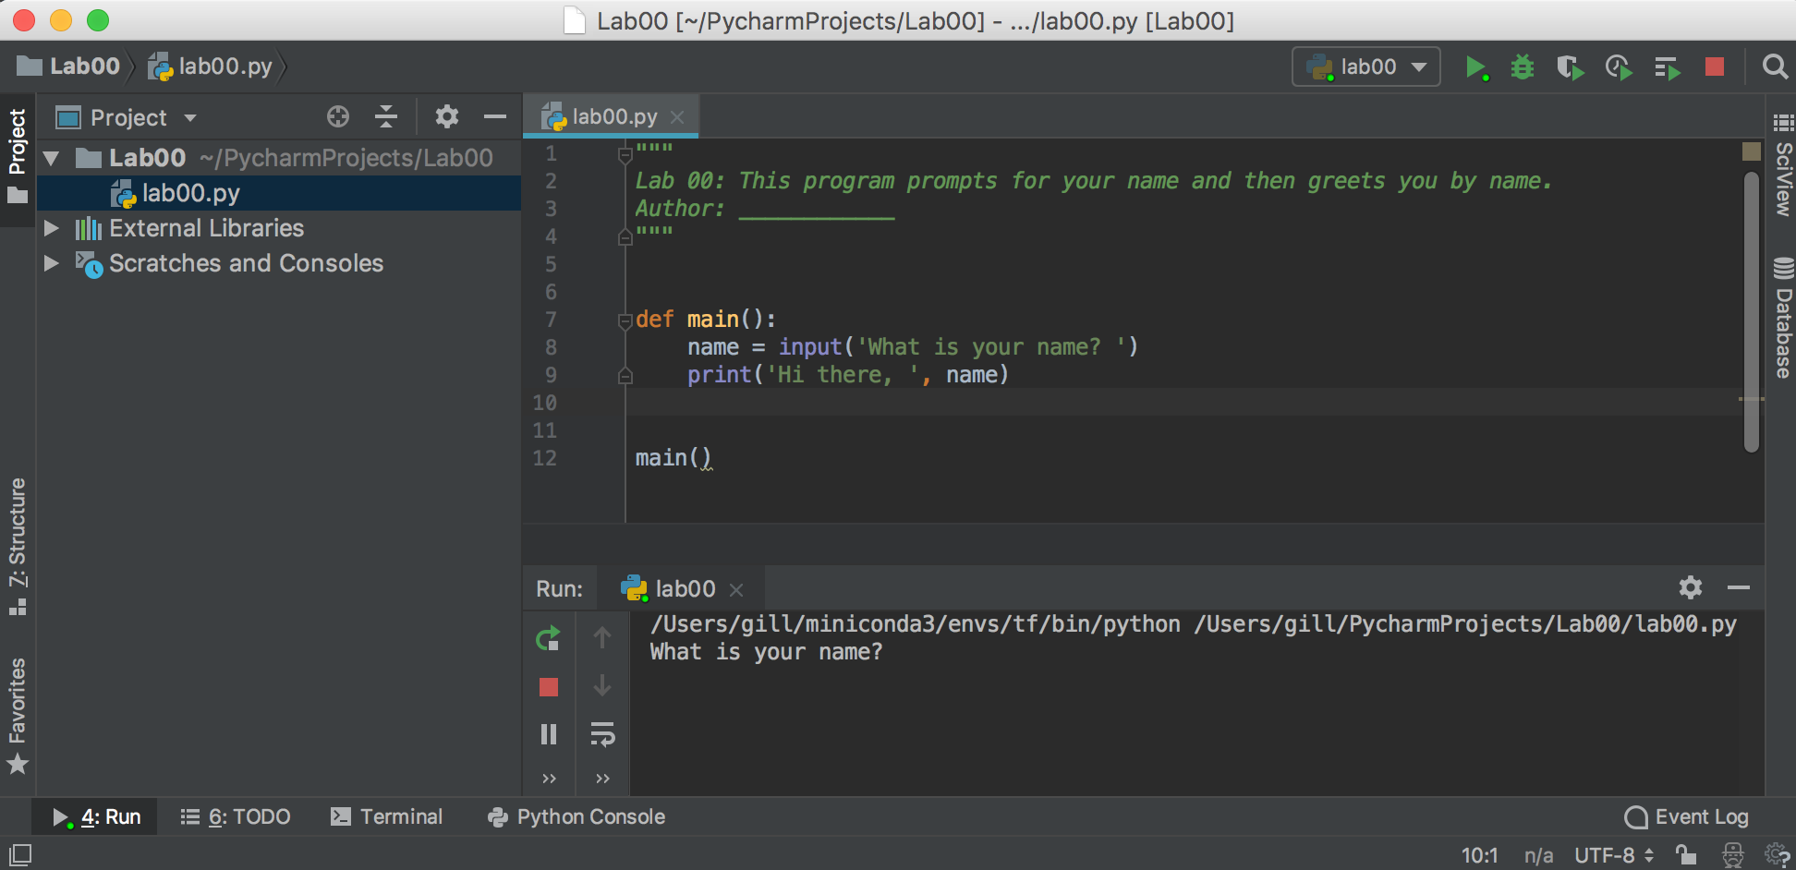
Task: Click line number 8 in gutter
Action: coord(551,348)
